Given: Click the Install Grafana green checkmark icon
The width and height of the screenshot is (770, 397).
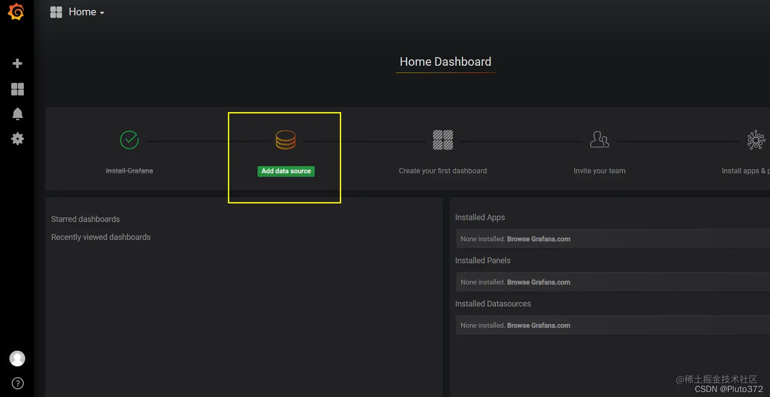Looking at the screenshot, I should point(129,140).
